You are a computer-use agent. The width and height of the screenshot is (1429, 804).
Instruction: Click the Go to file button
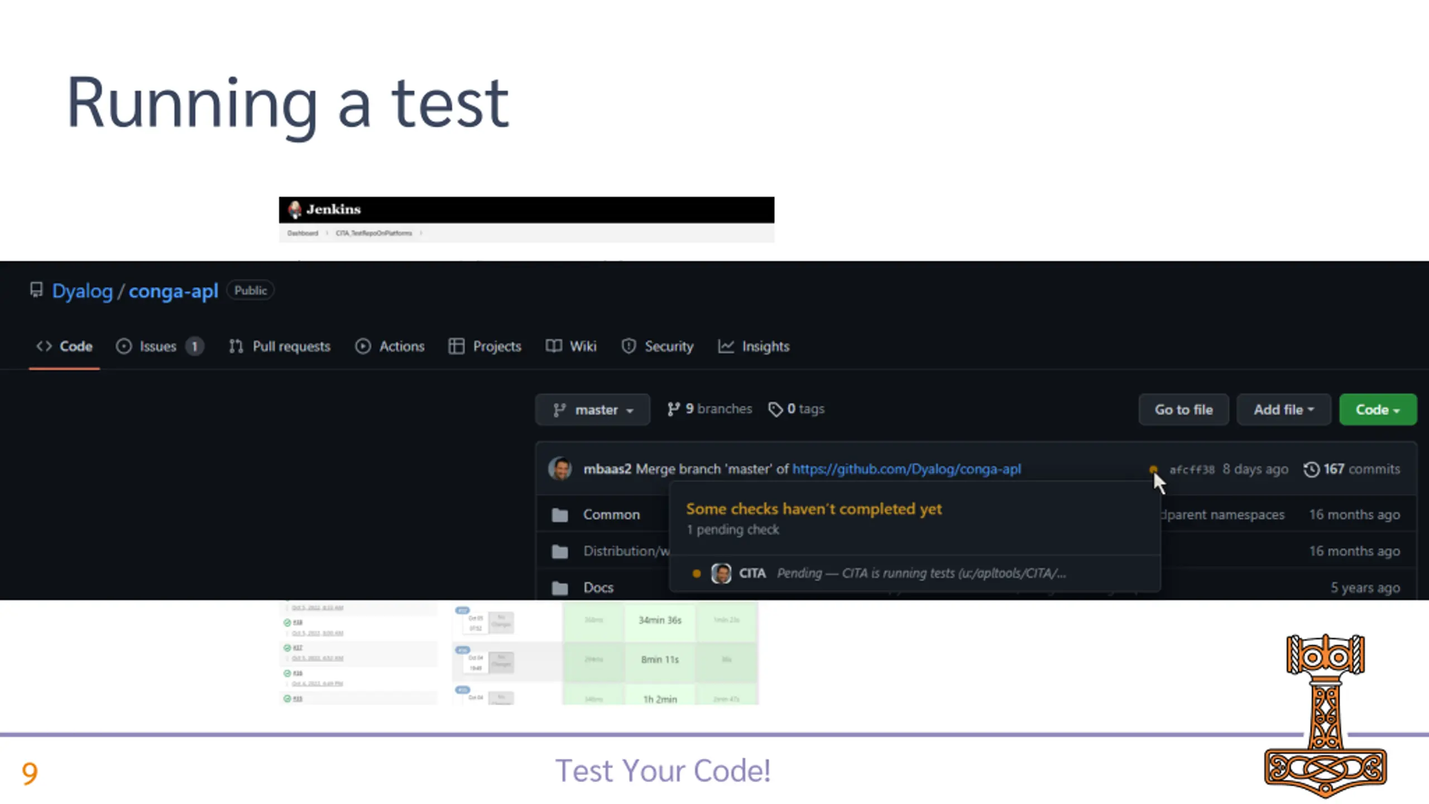(x=1183, y=410)
